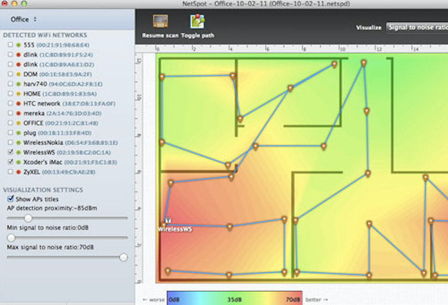Open the Signal to noise ratio visualization dropdown
The height and width of the screenshot is (305, 448).
pyautogui.click(x=417, y=27)
